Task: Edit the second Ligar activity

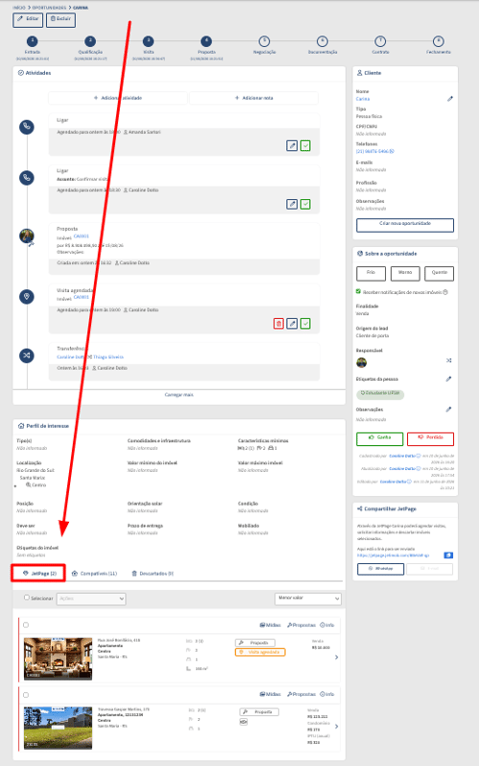Action: [292, 204]
